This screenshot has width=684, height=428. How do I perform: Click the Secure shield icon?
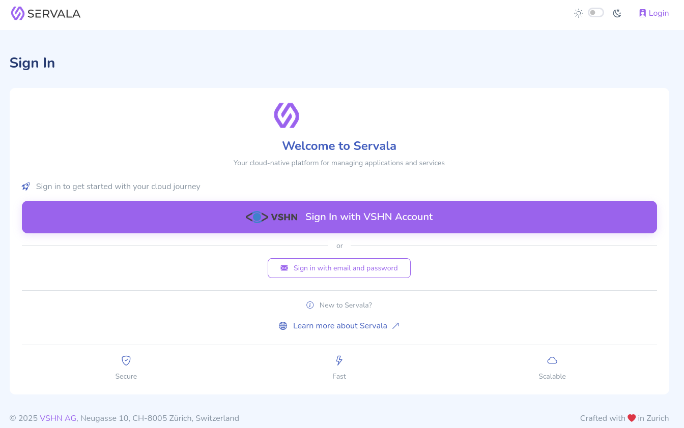pyautogui.click(x=126, y=360)
